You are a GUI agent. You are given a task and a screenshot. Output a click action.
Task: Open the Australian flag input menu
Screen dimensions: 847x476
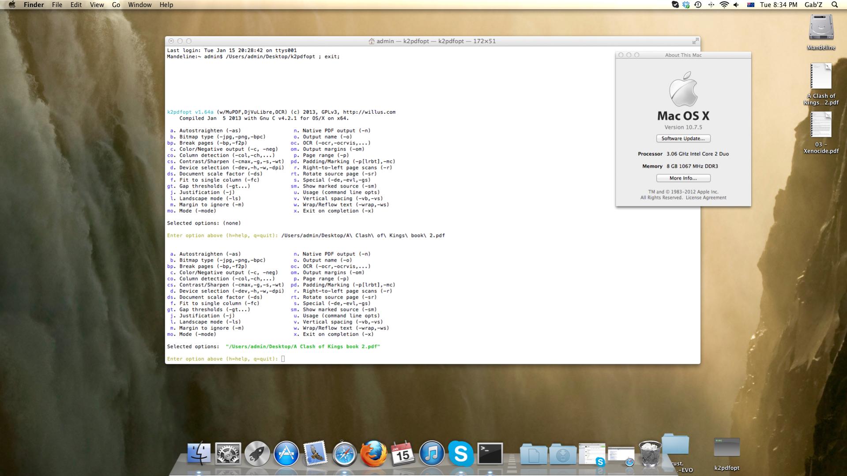pos(750,5)
